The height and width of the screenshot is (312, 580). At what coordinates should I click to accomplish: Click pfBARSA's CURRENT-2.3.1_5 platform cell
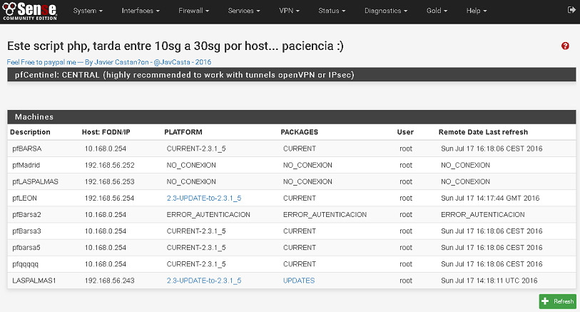pos(196,149)
